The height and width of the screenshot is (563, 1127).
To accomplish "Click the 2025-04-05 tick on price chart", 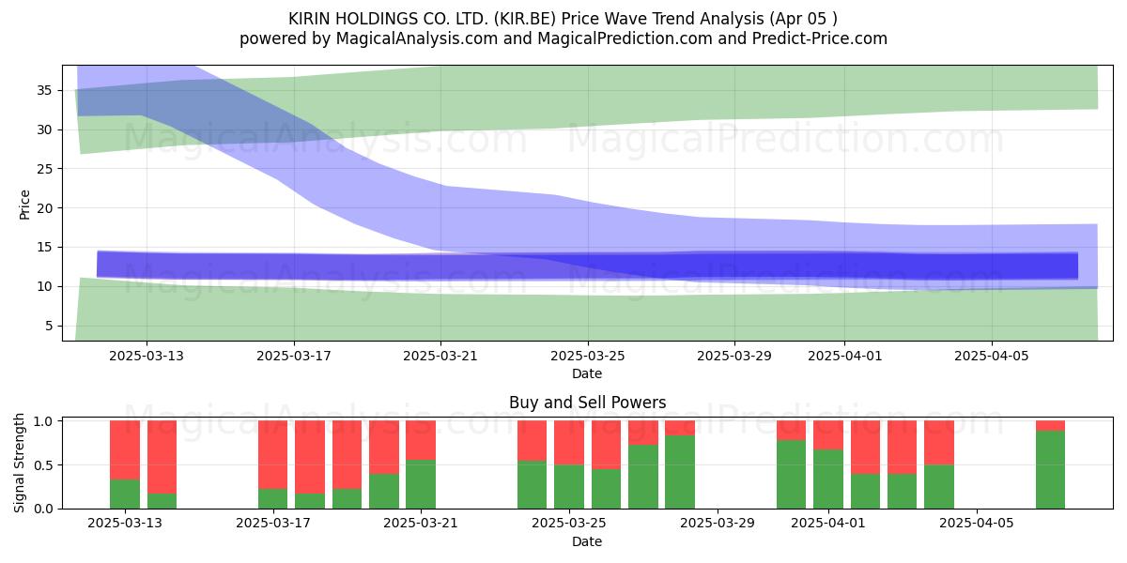I will (992, 356).
